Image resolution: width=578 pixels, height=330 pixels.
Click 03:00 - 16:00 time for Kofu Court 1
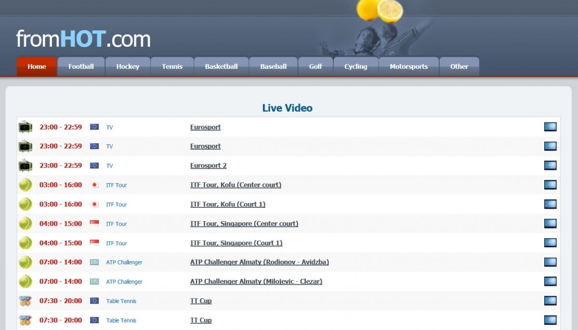61,204
